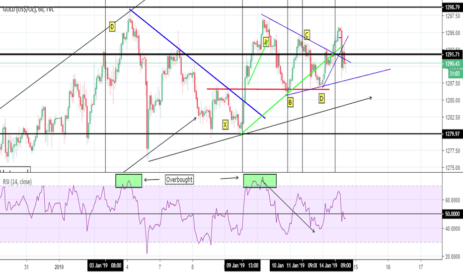463x273 pixels.
Task: Click the 1291.71 horizontal level price tag
Action: [x=452, y=54]
